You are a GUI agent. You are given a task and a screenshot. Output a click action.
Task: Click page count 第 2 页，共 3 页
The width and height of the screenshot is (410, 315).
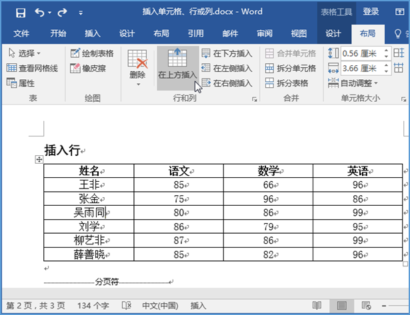[35, 305]
